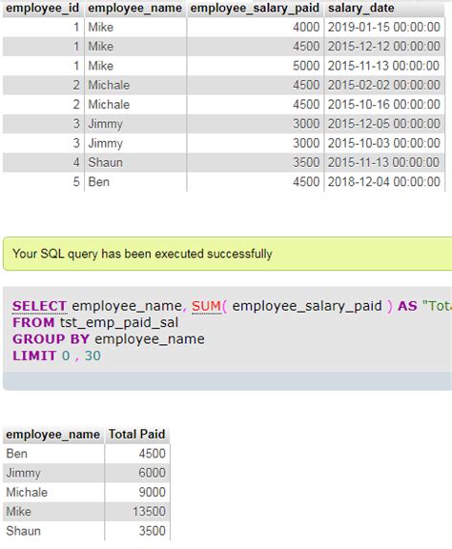Click the date 2015-10-16 00:00:00 cell
452x549 pixels.
[x=384, y=104]
